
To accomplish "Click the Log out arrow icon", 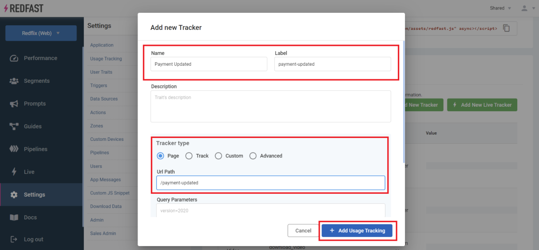I will 14,239.
